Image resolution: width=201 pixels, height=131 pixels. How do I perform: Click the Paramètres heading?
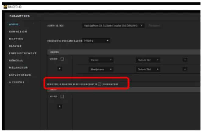[20, 16]
